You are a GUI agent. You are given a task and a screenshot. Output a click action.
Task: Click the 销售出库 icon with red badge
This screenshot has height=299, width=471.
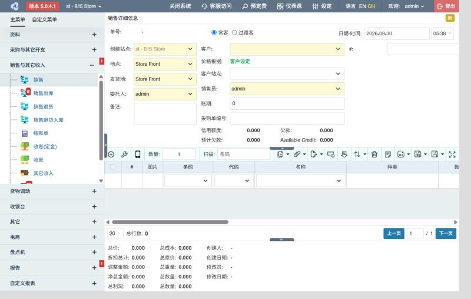[25, 93]
